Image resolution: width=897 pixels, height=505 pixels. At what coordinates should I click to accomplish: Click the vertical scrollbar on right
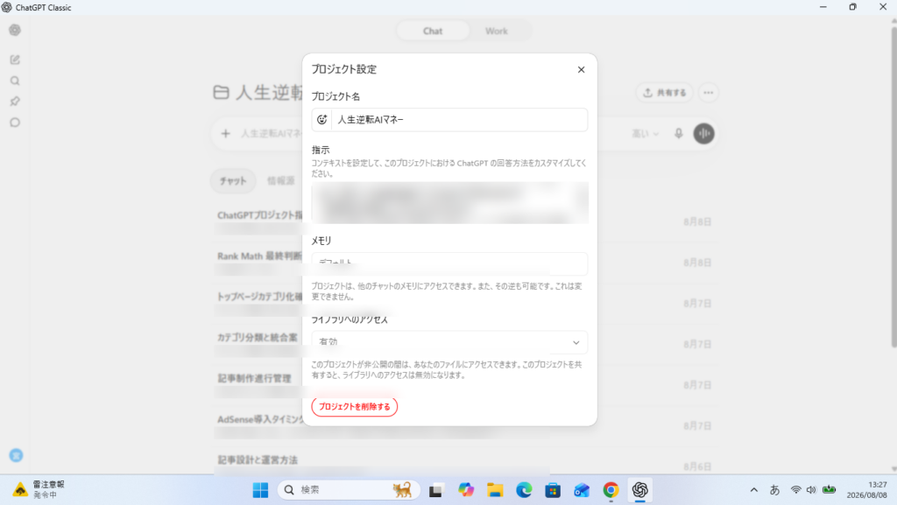(x=893, y=186)
